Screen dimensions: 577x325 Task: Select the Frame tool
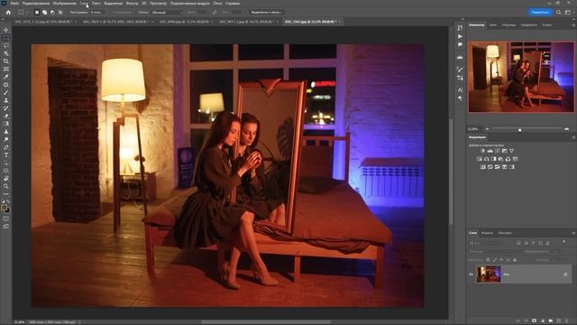6,69
